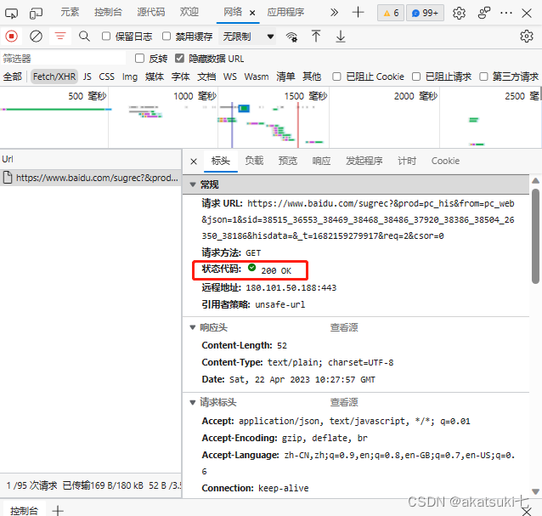Filter requests by Wasm
The width and height of the screenshot is (542, 516).
point(257,77)
